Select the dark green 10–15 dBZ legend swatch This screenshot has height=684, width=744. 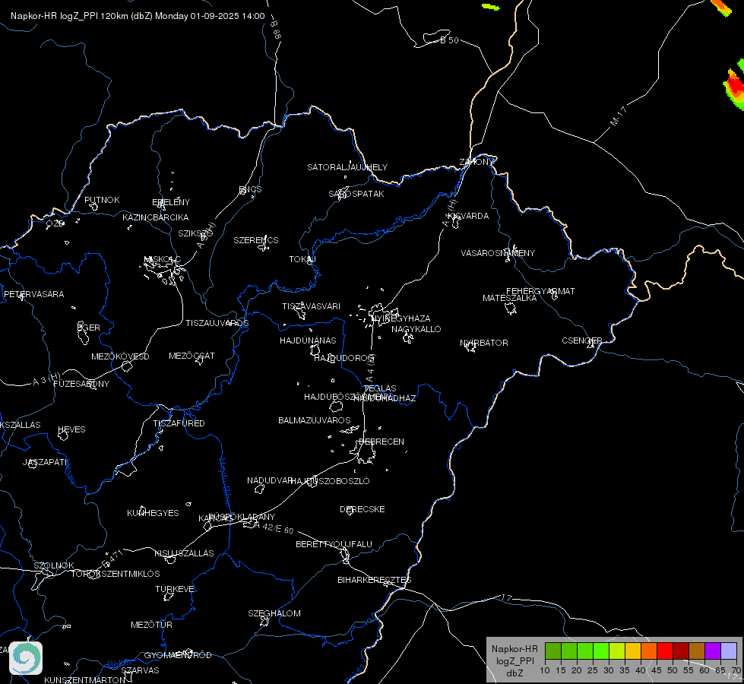click(x=553, y=651)
